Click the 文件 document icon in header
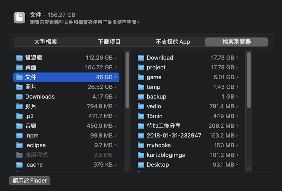Screen dimensions: 282x191 (20, 18)
